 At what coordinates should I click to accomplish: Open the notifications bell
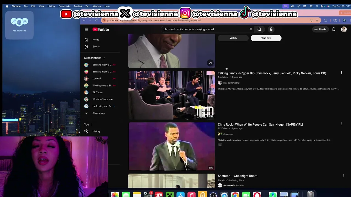334,29
